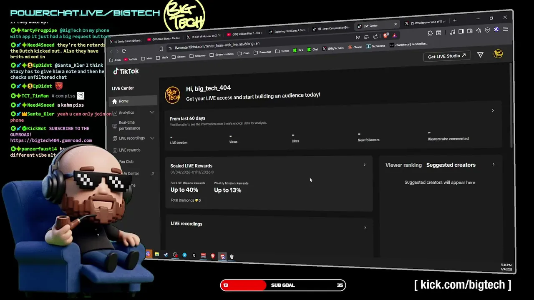Open the @BigTech404 bookmark
The width and height of the screenshot is (534, 300).
click(x=333, y=48)
